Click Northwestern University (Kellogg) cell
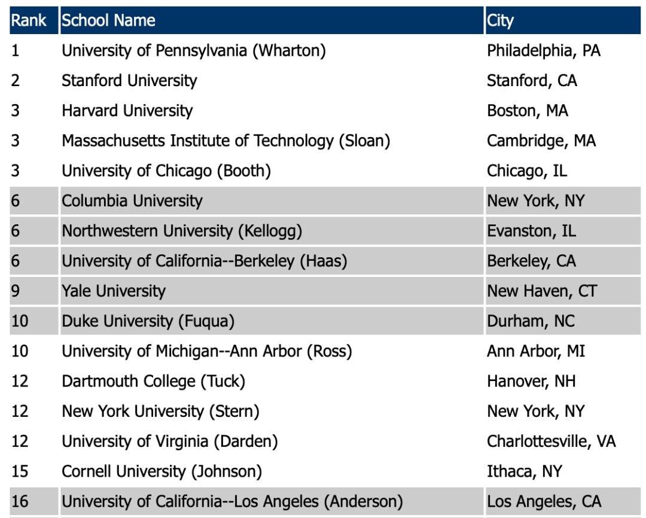 click(182, 231)
